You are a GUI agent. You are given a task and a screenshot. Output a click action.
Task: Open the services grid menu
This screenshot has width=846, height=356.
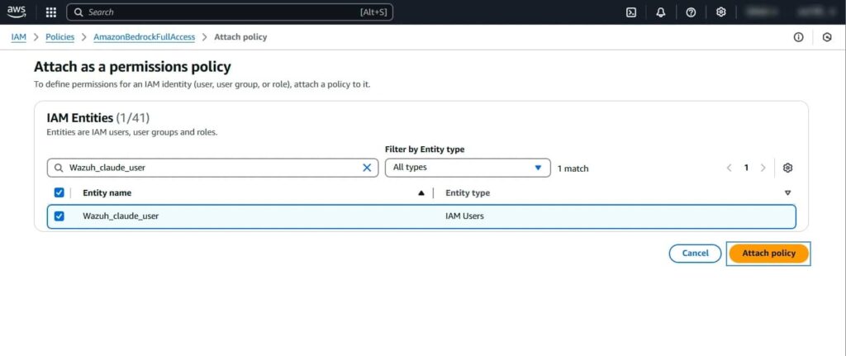[x=50, y=12]
